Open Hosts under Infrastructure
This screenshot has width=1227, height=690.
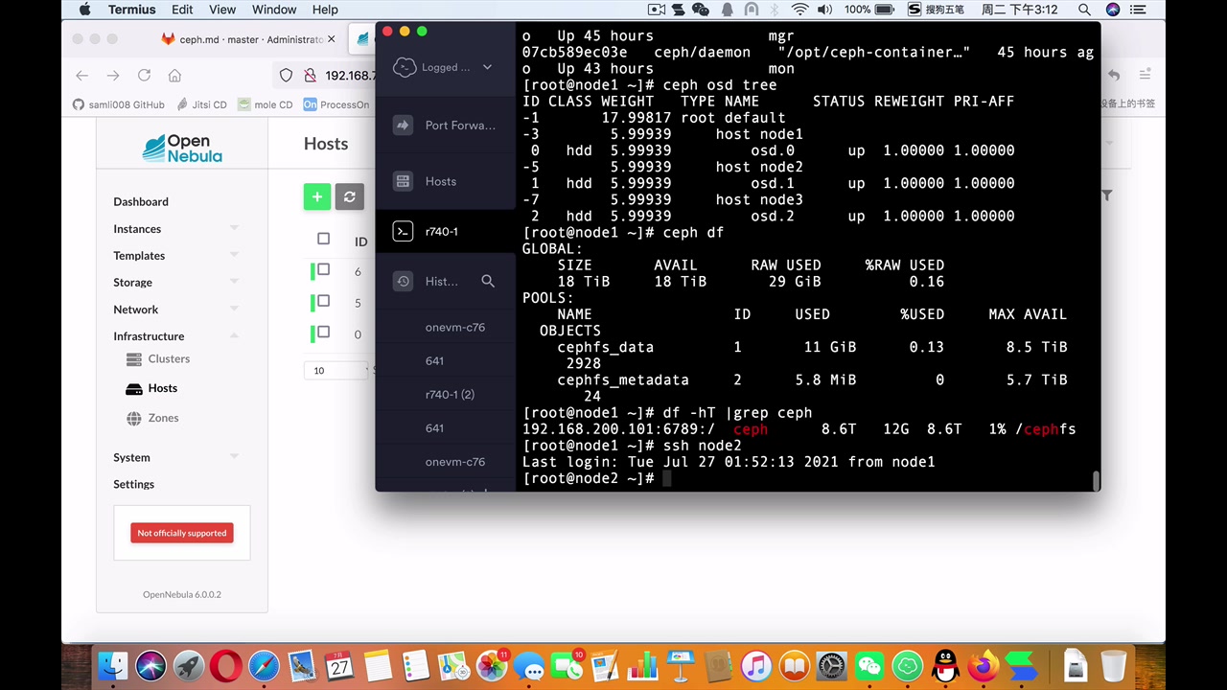pos(151,388)
